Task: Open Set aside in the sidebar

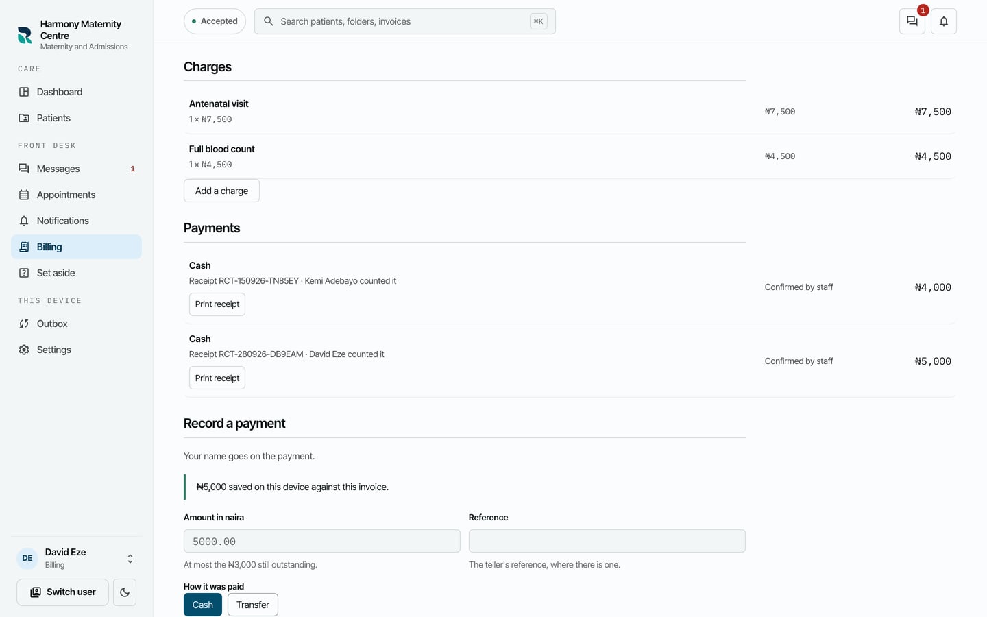Action: pyautogui.click(x=76, y=273)
